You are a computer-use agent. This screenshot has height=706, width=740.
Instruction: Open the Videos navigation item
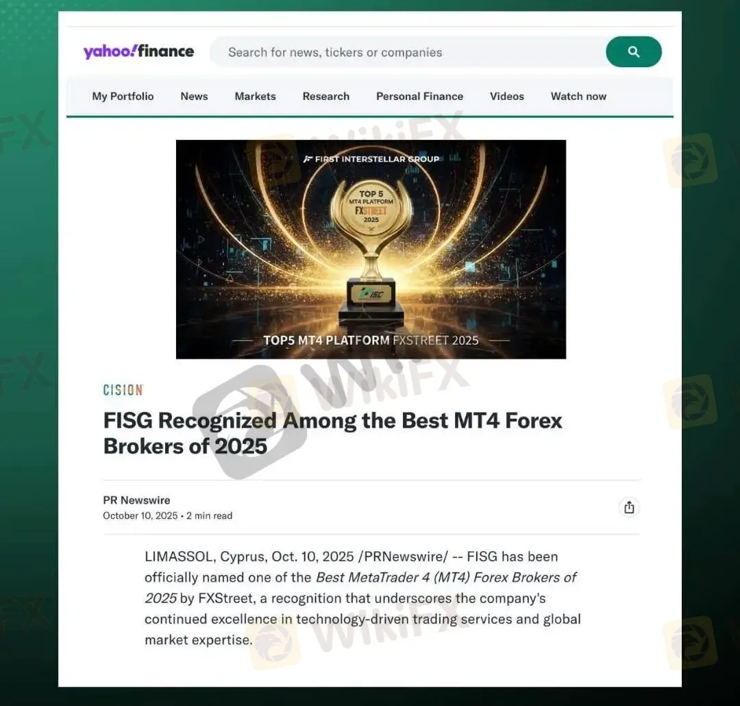[x=507, y=97]
